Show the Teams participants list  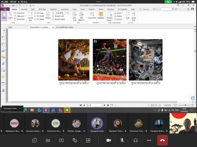pyautogui.click(x=48, y=140)
